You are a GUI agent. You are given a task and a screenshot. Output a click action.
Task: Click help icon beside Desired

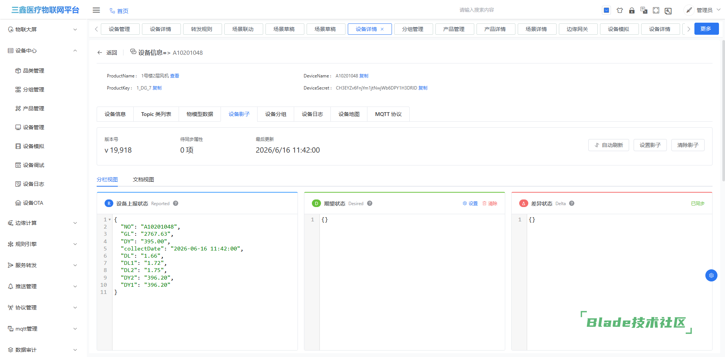click(x=370, y=203)
